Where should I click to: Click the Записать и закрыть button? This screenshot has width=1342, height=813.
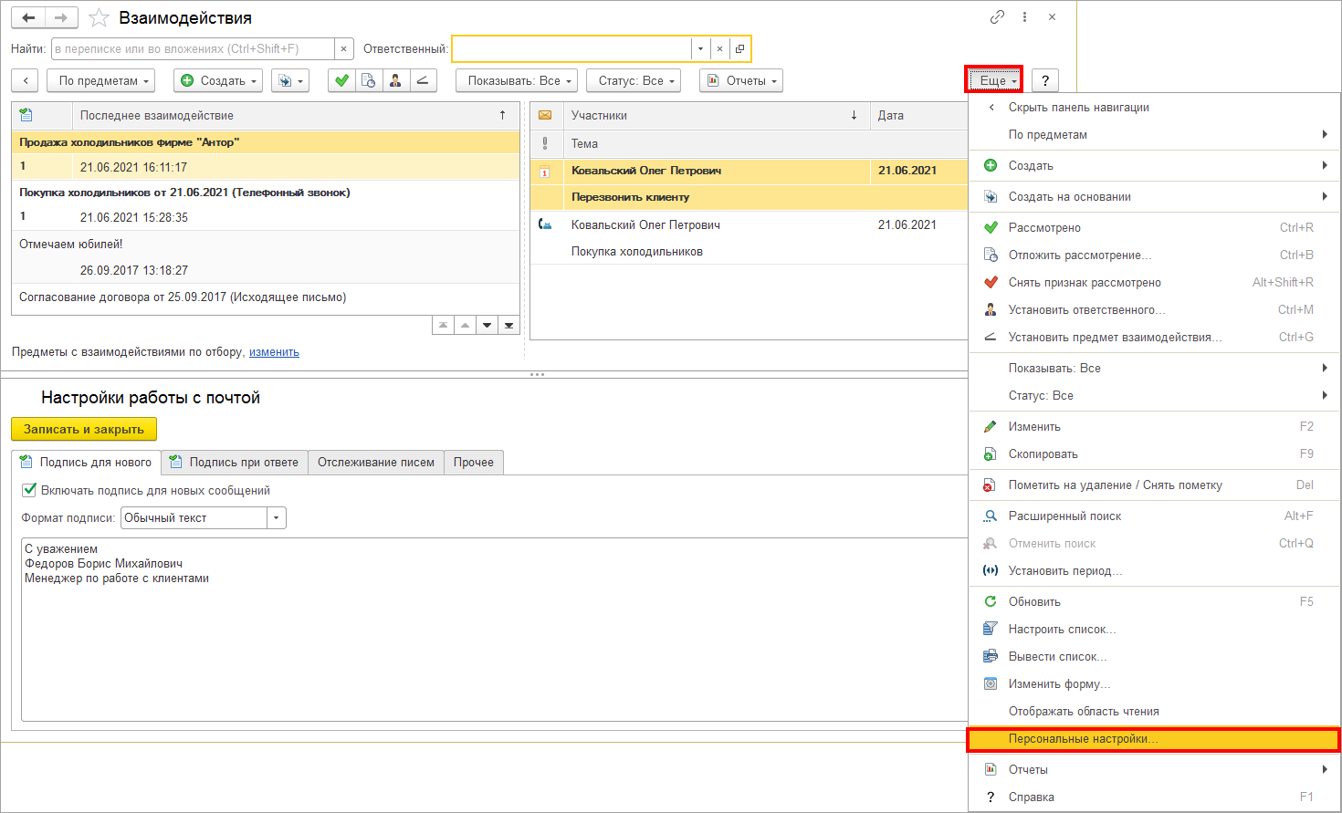click(84, 429)
